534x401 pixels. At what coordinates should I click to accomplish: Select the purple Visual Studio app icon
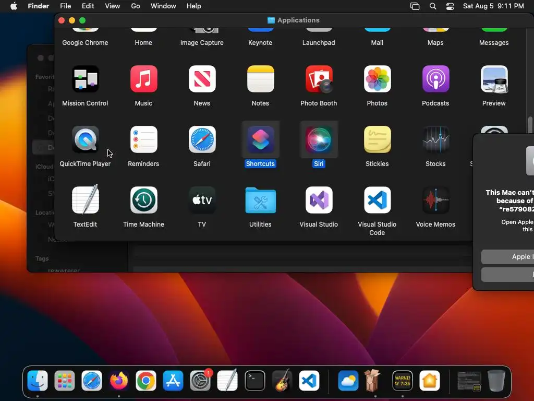click(x=319, y=200)
